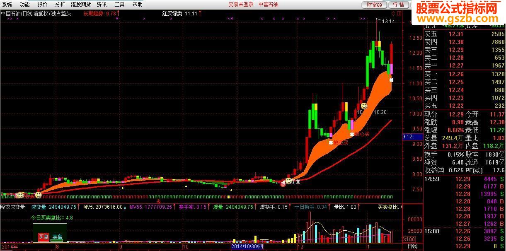Click the 股本 1830亿 value
506x251 pixels.
(494, 154)
